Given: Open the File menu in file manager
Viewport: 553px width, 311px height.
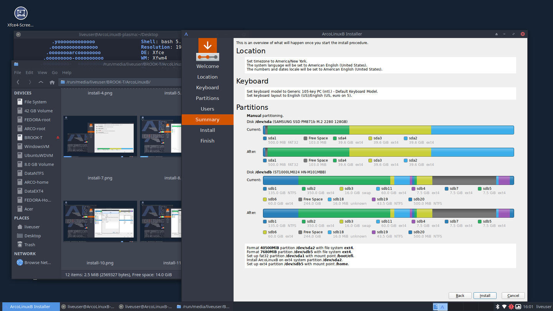Looking at the screenshot, I should pos(18,73).
